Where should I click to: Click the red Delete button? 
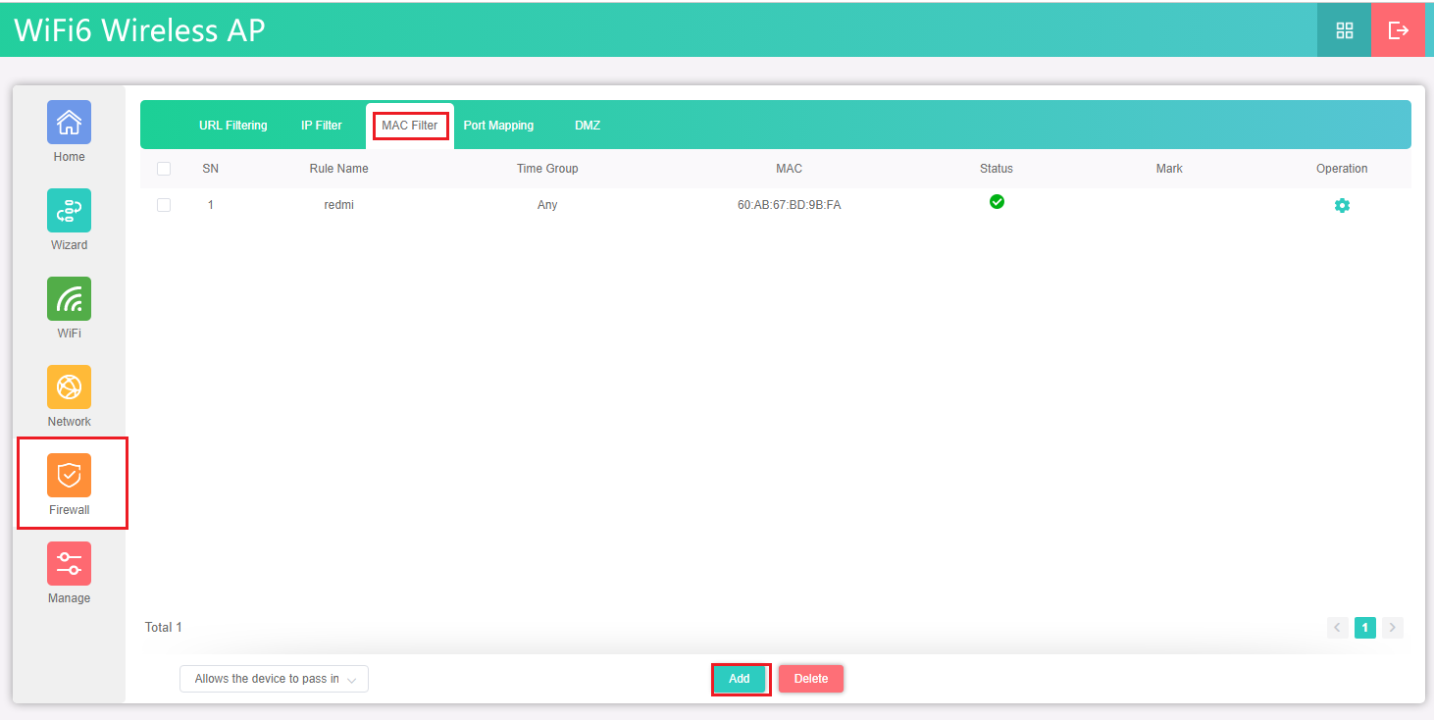(810, 679)
